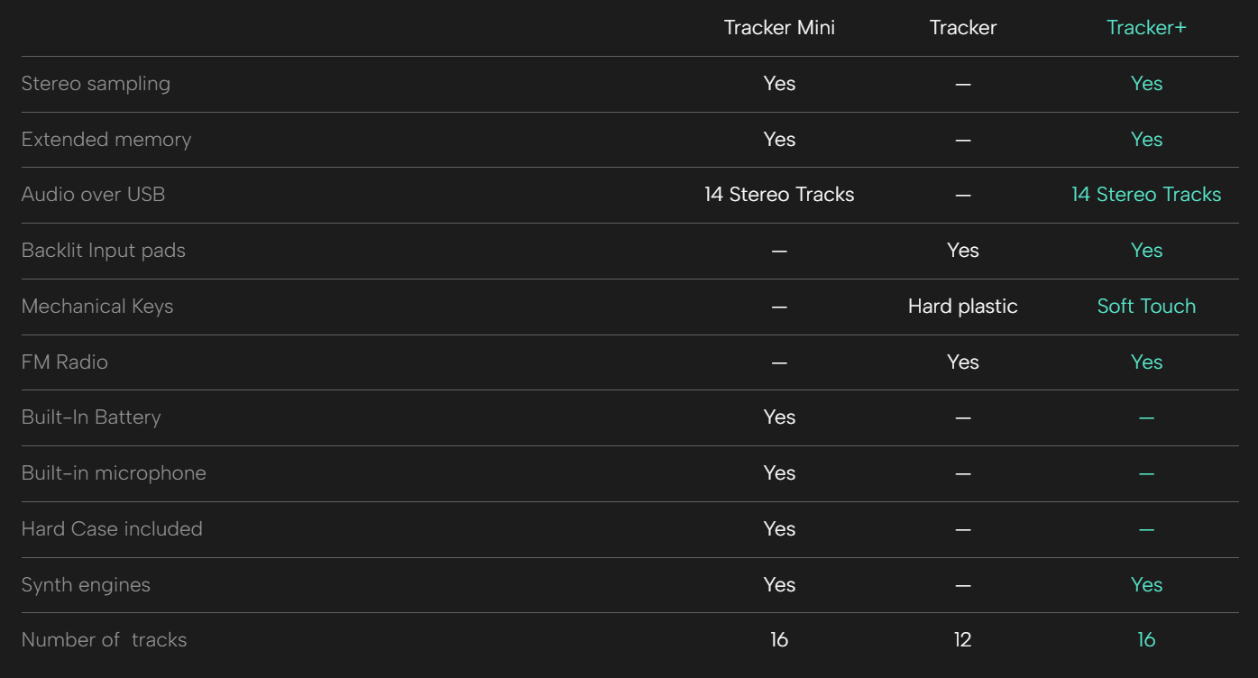Select the Built-in microphone label
This screenshot has height=678, width=1258.
pyautogui.click(x=114, y=473)
